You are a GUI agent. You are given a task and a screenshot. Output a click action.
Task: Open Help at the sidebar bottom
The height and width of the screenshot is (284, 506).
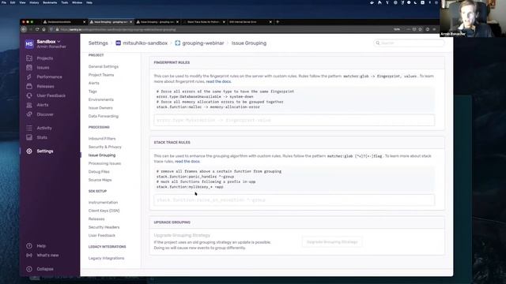41,246
